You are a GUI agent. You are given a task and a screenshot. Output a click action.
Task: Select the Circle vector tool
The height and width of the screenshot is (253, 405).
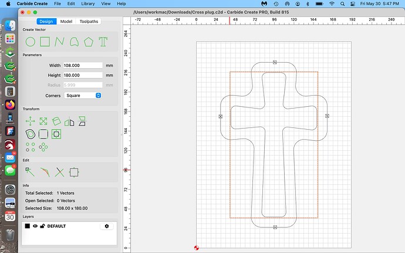tap(30, 42)
